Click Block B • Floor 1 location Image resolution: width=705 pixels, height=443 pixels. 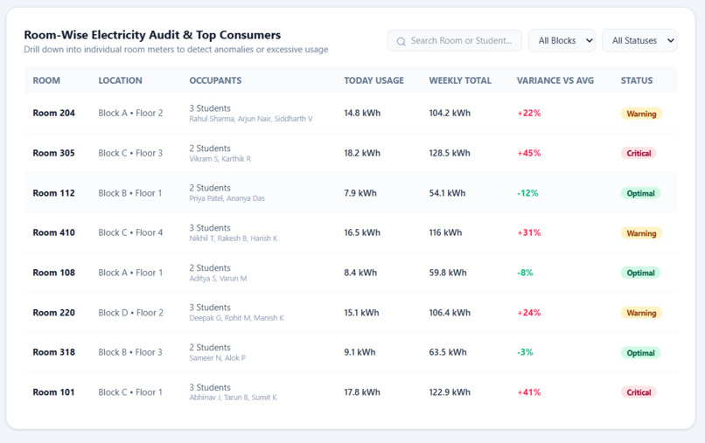pos(130,193)
